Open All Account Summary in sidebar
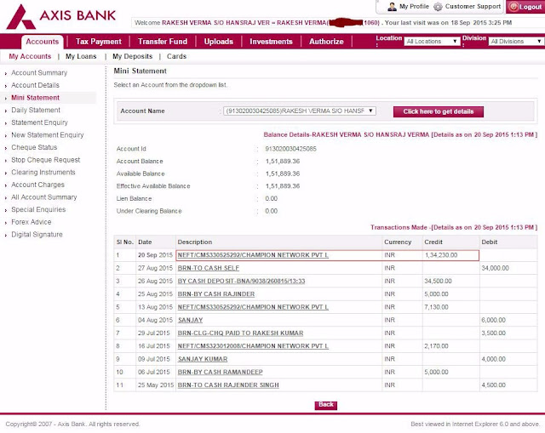This screenshot has width=545, height=433. coord(43,197)
